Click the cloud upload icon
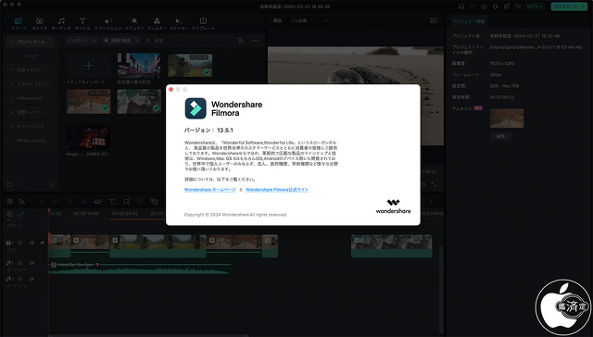 (x=484, y=6)
